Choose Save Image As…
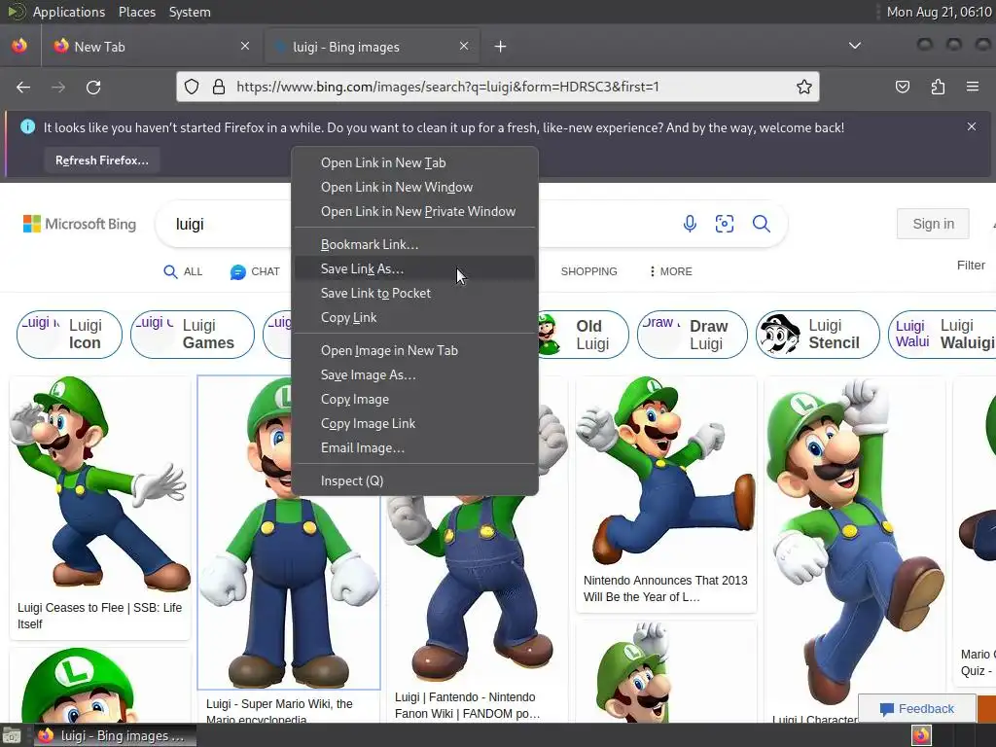This screenshot has width=996, height=747. coord(414,374)
